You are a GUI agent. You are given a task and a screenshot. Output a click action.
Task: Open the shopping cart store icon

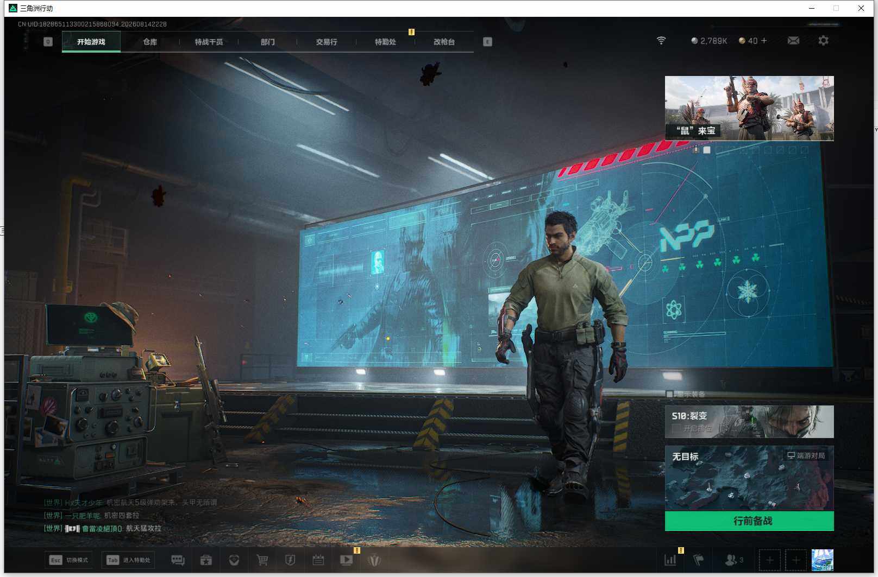click(262, 560)
